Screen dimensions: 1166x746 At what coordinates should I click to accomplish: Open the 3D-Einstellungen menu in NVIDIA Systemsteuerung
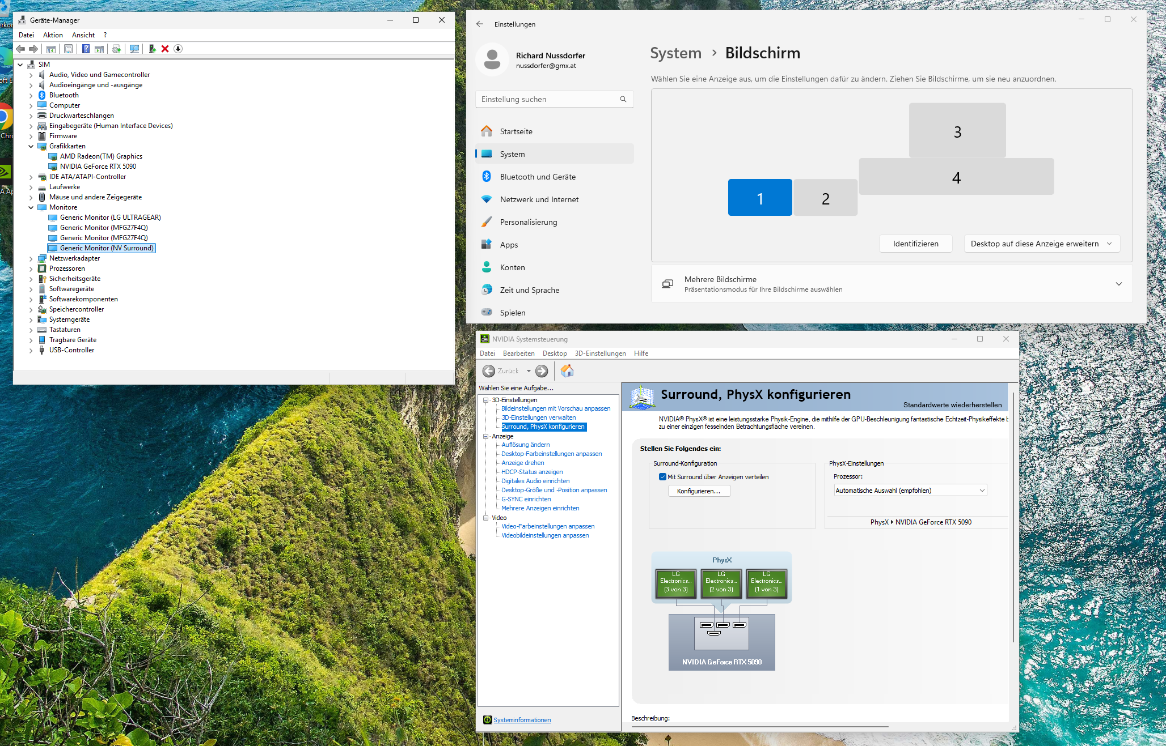[x=600, y=353]
